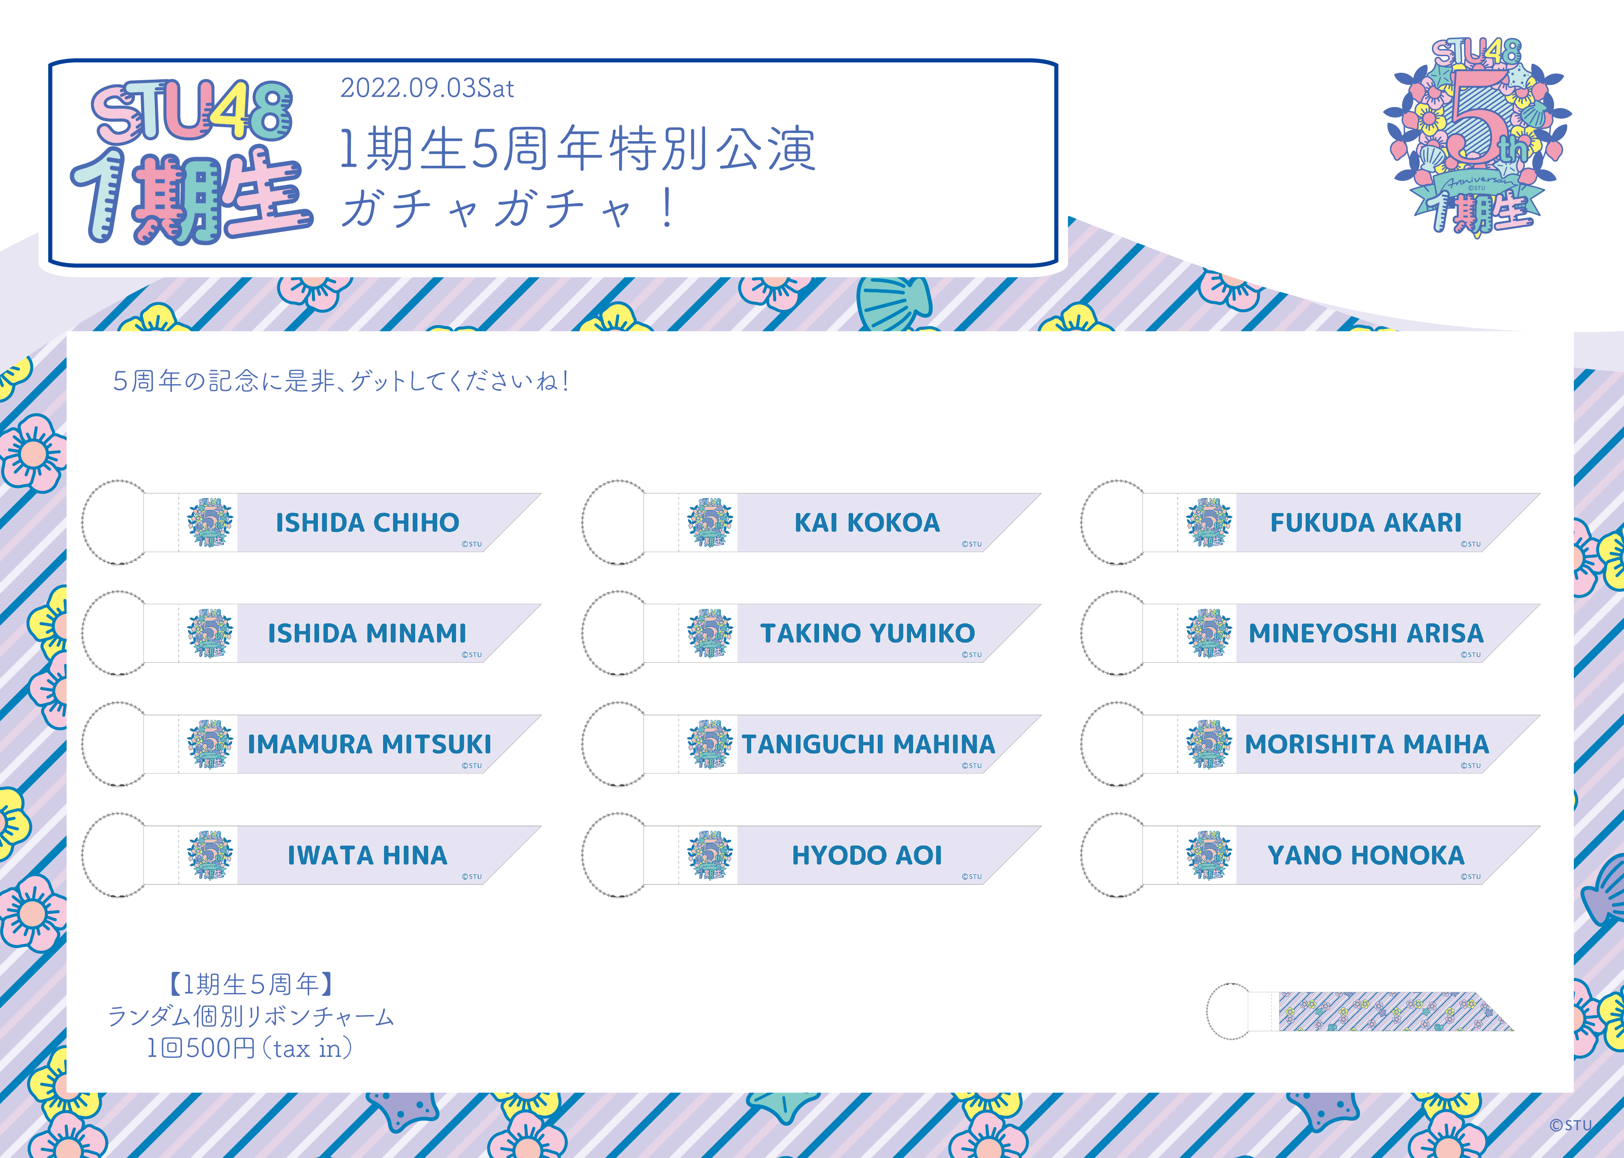Click the emblem icon on FUKUDA AKARI charm
Screen dimensions: 1624x1158
pyautogui.click(x=1208, y=523)
